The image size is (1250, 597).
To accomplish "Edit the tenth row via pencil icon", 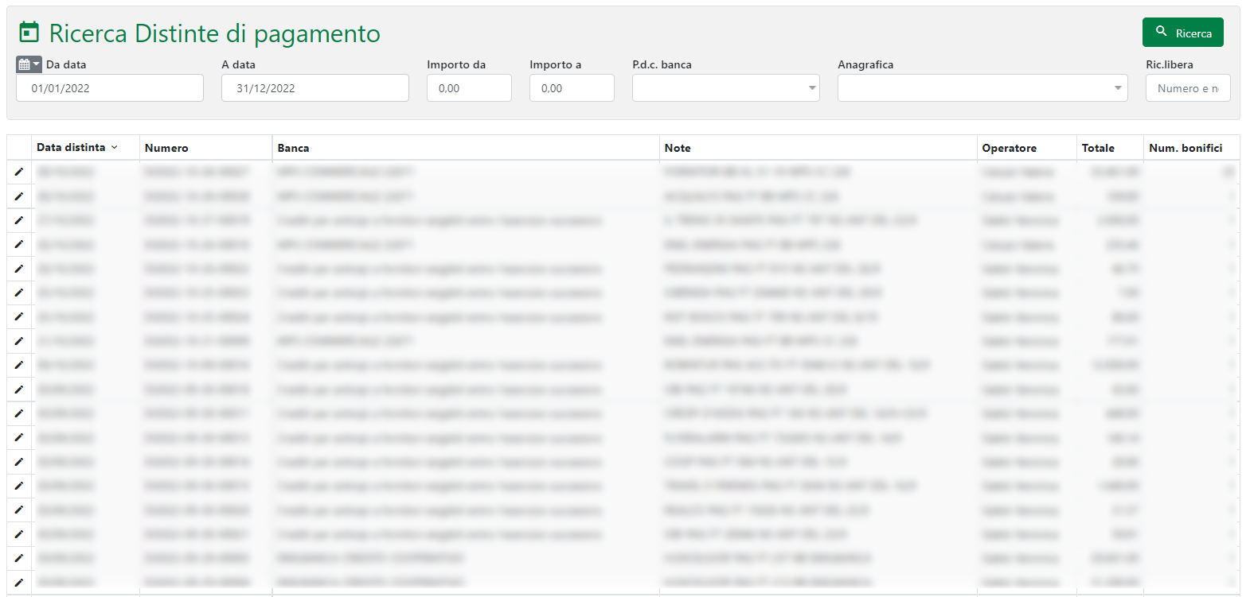I will click(x=19, y=390).
